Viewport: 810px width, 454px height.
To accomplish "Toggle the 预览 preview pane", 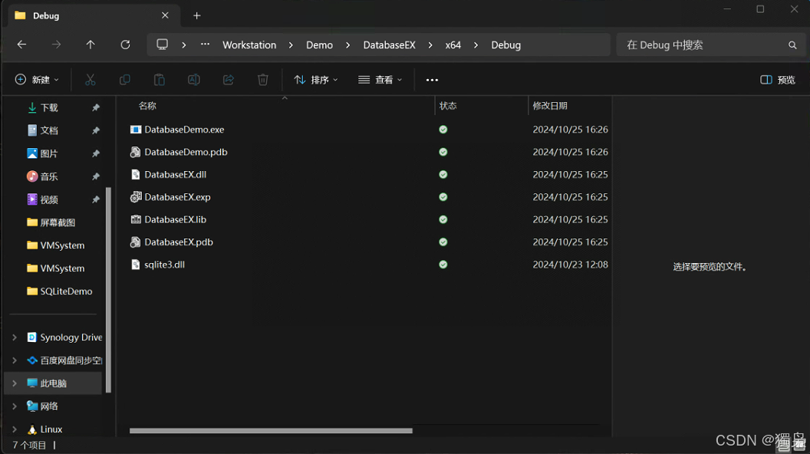I will pos(777,79).
